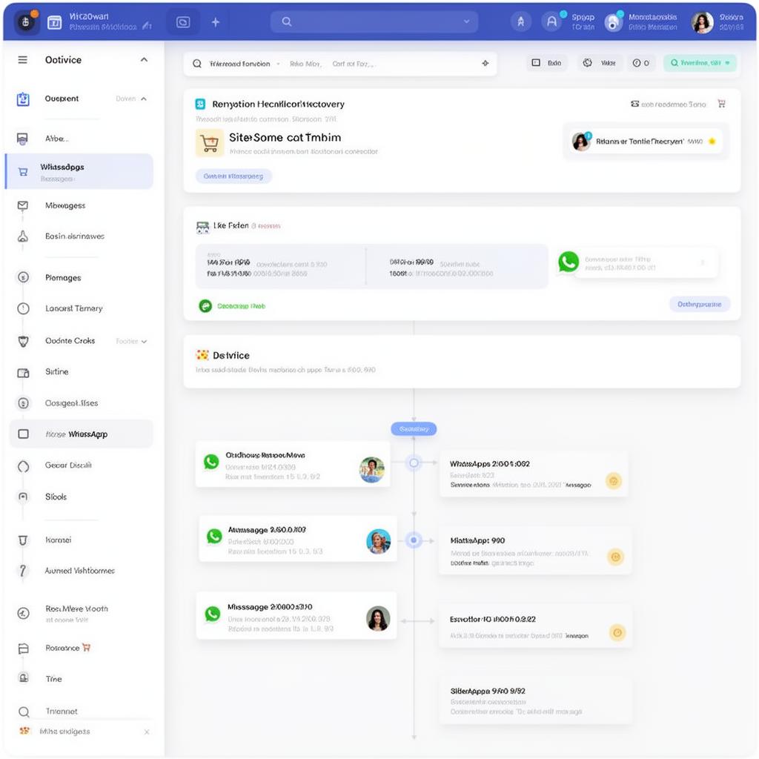Toggle the first circular node on the timeline
The width and height of the screenshot is (759, 759).
pos(414,463)
